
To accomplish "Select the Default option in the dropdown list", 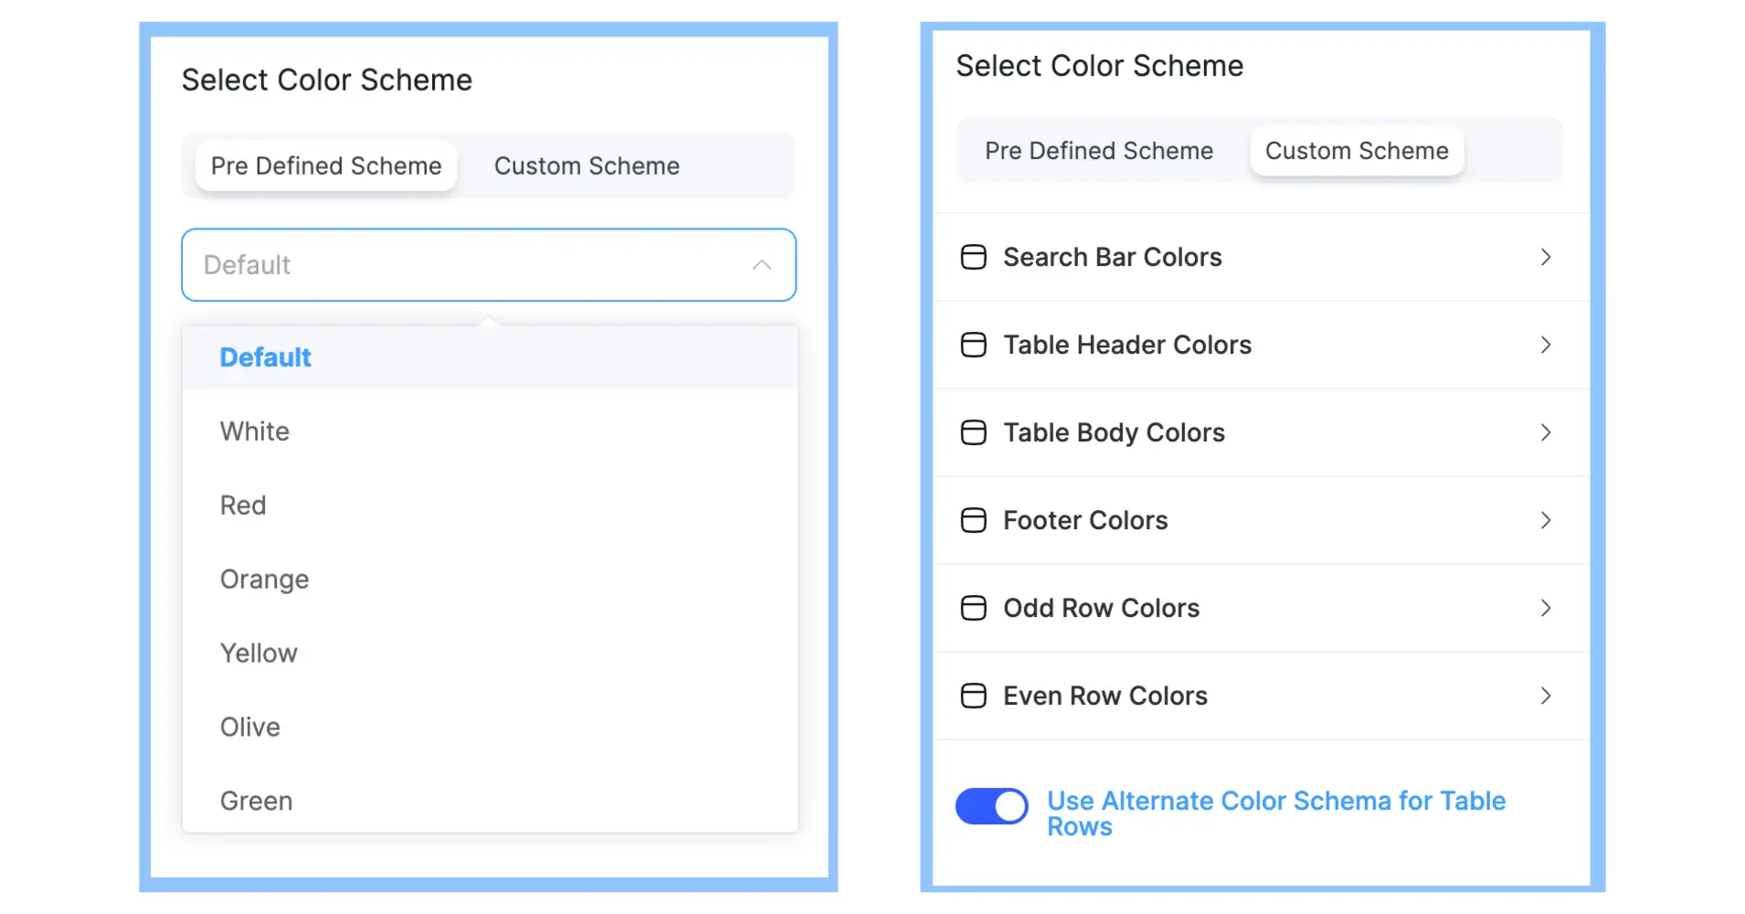I will [265, 356].
